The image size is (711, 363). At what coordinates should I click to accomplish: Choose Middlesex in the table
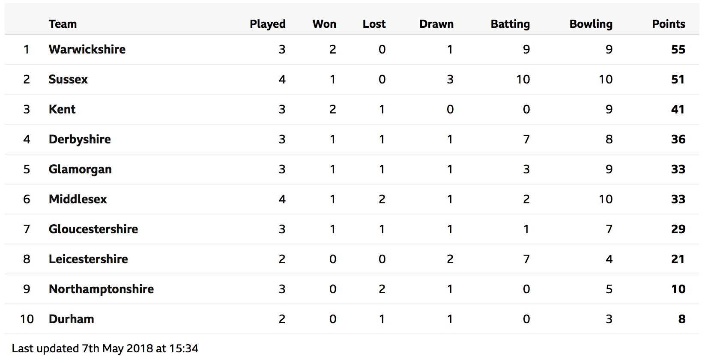click(x=78, y=199)
